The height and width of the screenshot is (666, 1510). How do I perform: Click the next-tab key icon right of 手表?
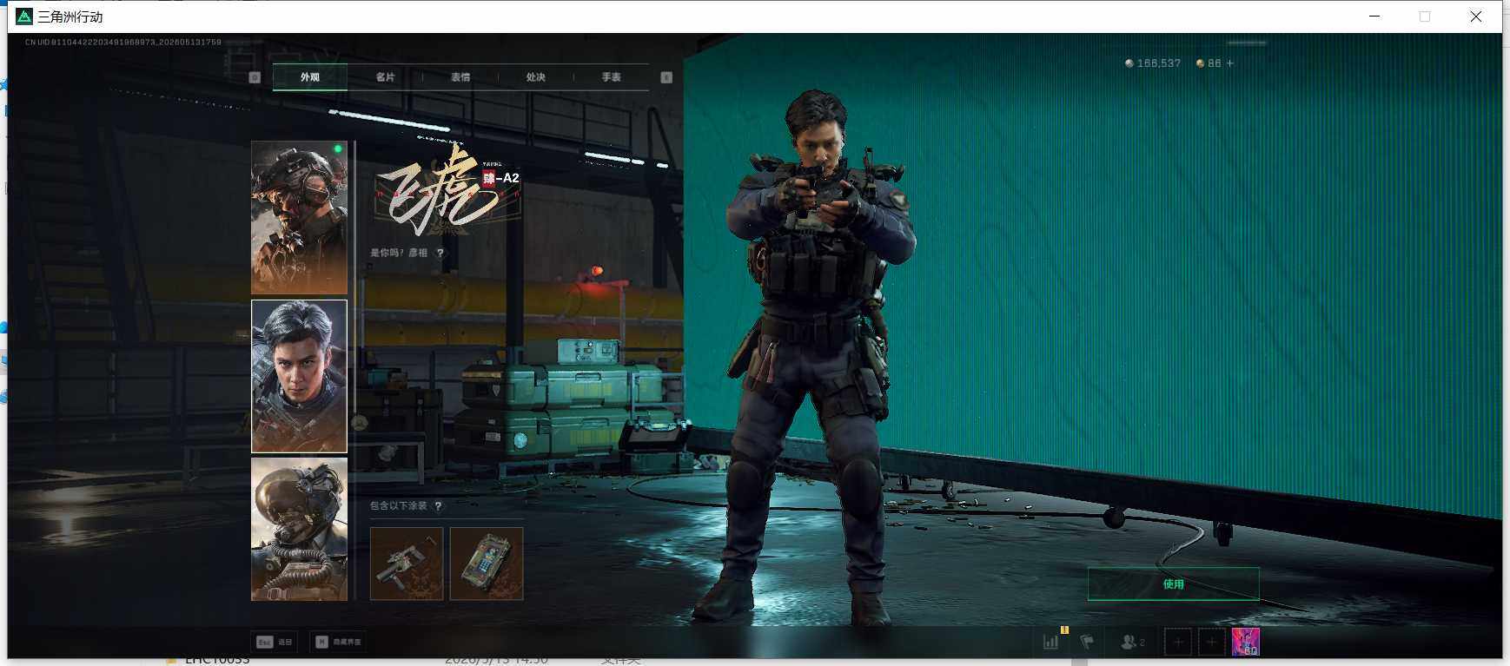click(666, 77)
